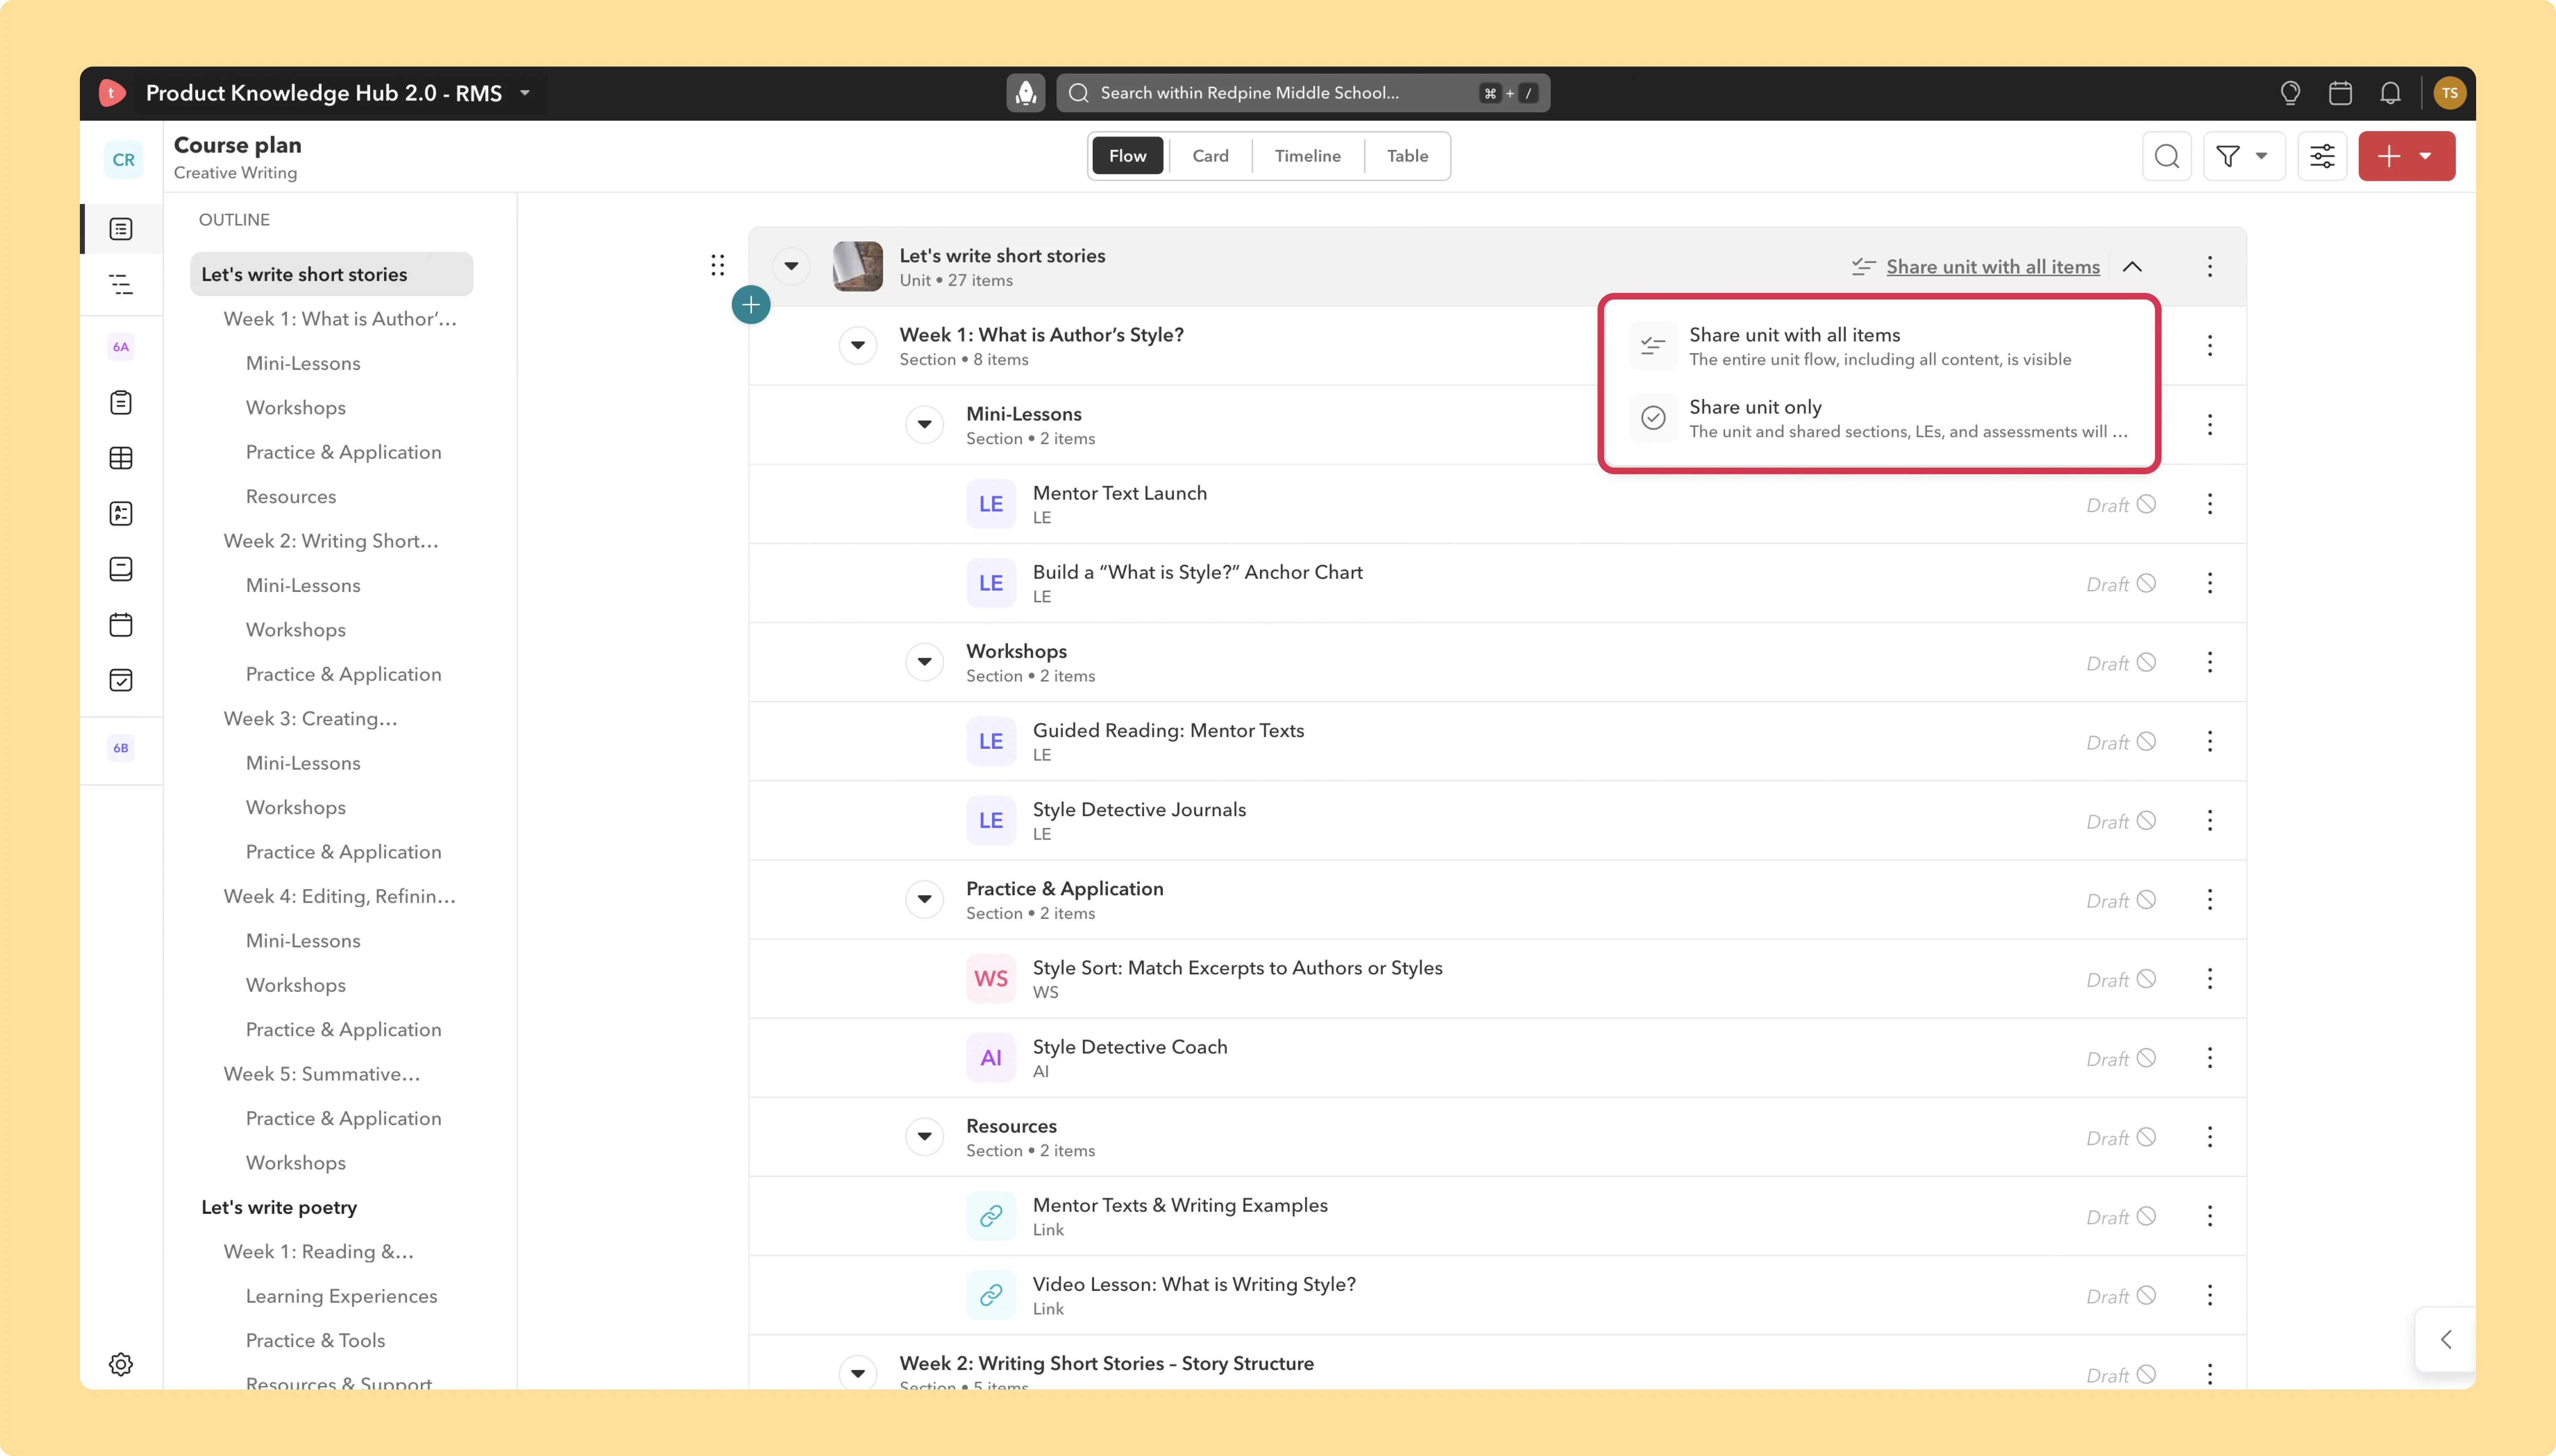
Task: Open the outline indent icon in sidebar
Action: pyautogui.click(x=121, y=284)
